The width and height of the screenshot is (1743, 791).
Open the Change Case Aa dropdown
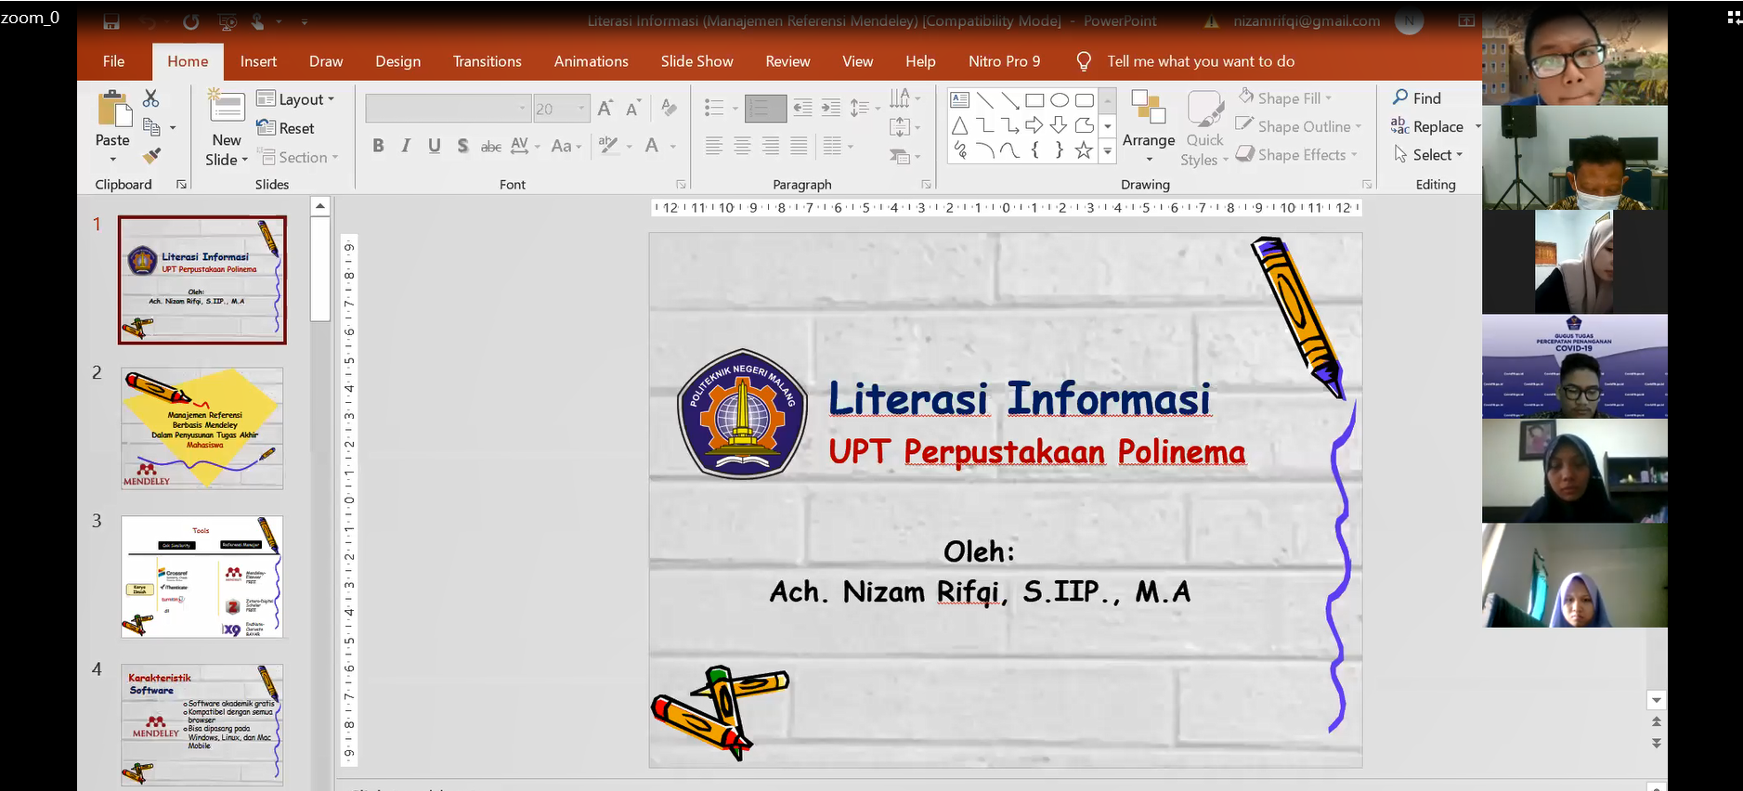click(x=566, y=146)
